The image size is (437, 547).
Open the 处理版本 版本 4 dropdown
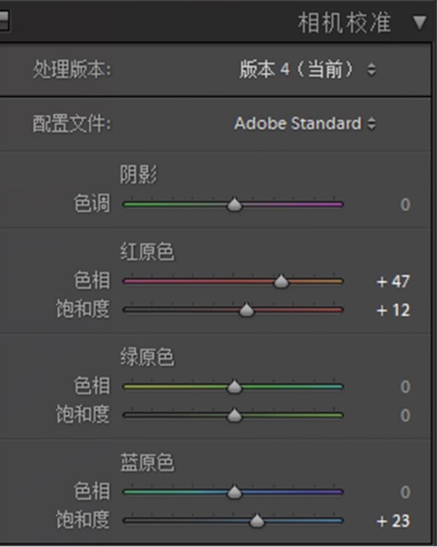307,69
